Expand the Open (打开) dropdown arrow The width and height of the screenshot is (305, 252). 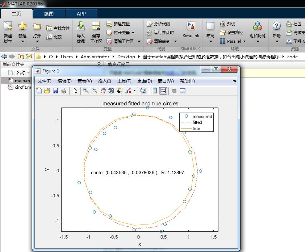[x=37, y=41]
